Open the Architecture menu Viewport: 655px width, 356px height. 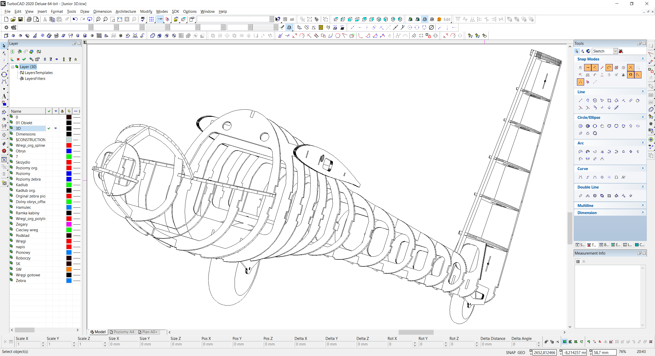(x=126, y=12)
